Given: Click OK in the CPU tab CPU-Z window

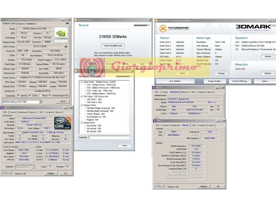Looking at the screenshot, I should click(65, 173).
